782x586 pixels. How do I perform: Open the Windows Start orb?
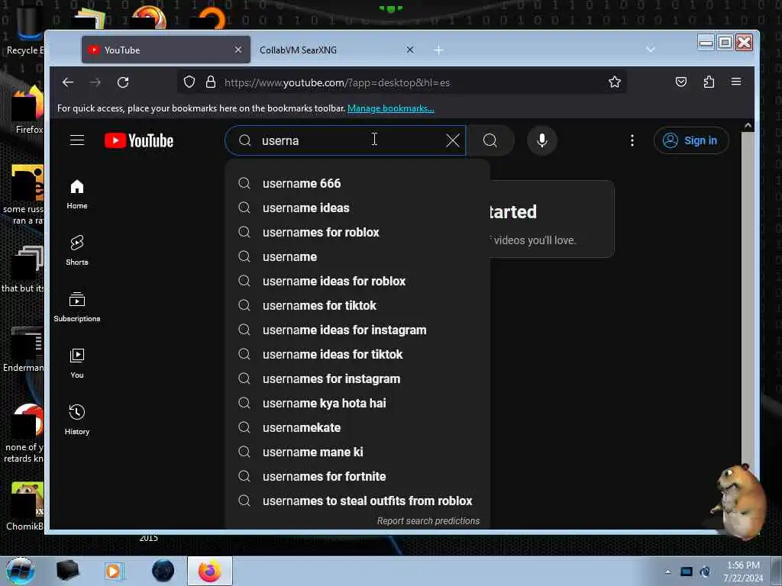[x=21, y=571]
